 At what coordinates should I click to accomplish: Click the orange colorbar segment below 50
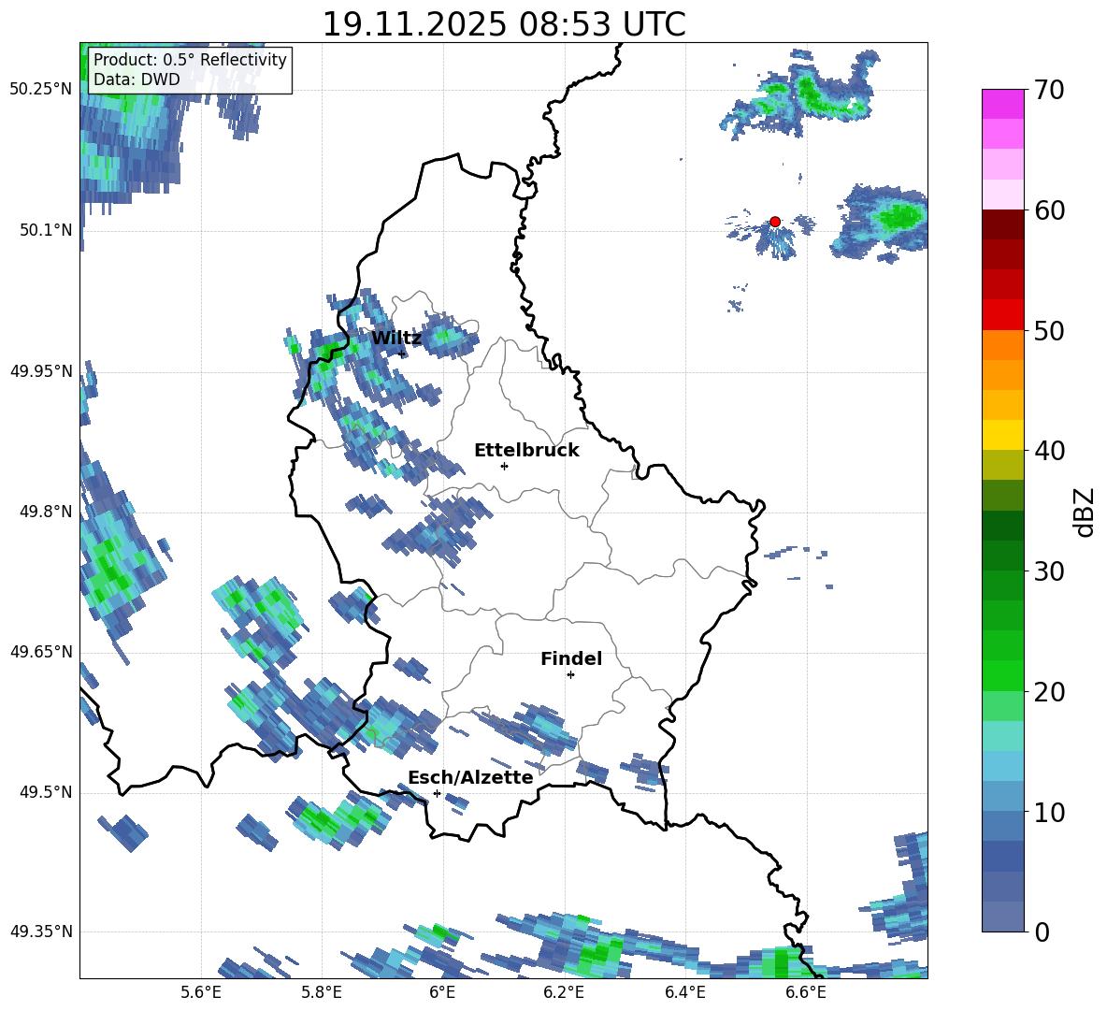(1002, 345)
